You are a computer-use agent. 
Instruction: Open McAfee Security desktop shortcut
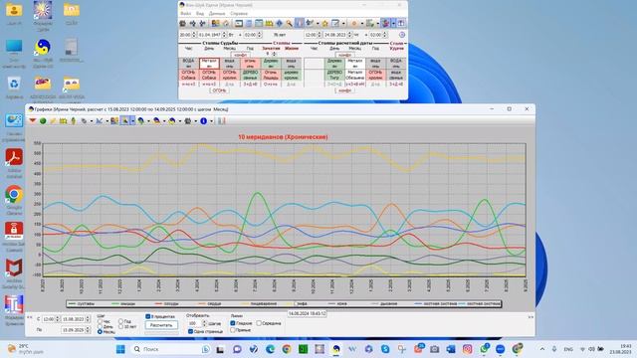[x=14, y=274]
